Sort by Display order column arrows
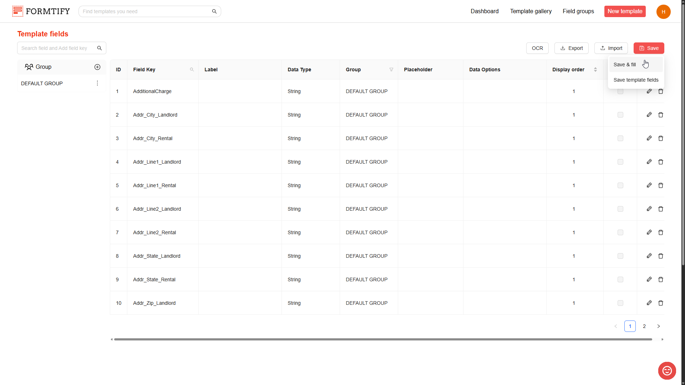The width and height of the screenshot is (685, 385). pyautogui.click(x=595, y=70)
